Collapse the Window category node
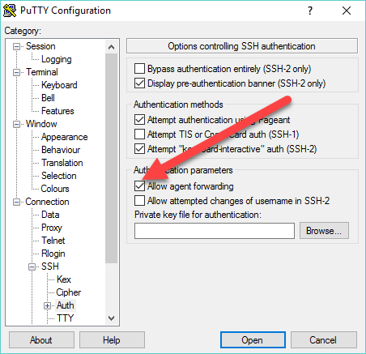 (16, 124)
